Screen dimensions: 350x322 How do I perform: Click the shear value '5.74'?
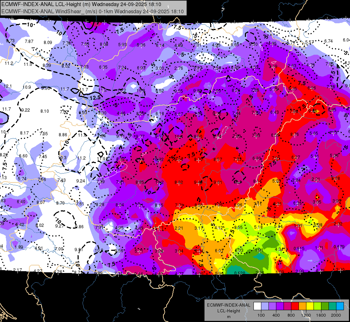22,179
